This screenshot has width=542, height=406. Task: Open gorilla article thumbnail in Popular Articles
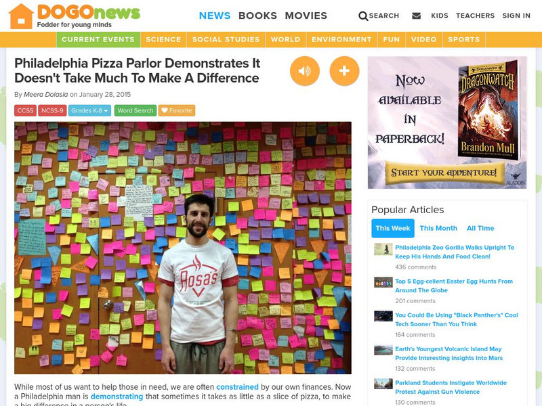[x=383, y=249]
